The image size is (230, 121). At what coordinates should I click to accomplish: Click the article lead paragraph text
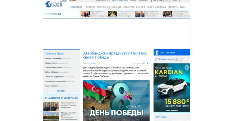116,72
